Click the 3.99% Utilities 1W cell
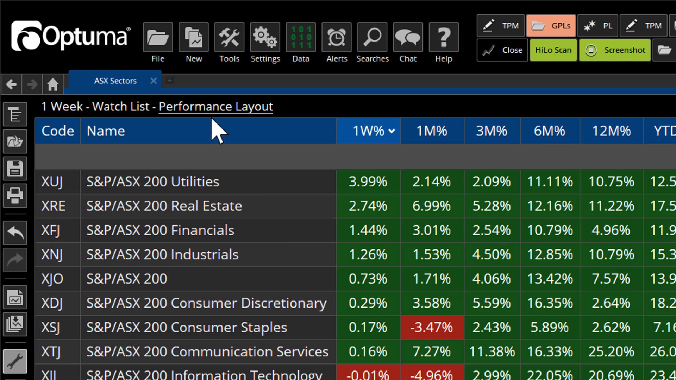Screen dimensions: 676x380 (x=368, y=182)
